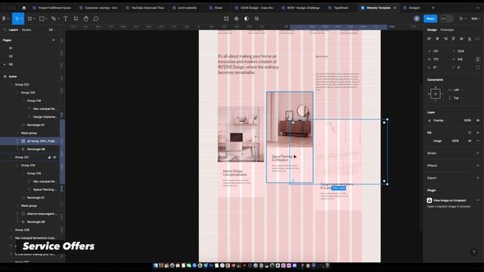This screenshot has width=484, height=272.
Task: Select the Move tool
Action: pos(17,19)
